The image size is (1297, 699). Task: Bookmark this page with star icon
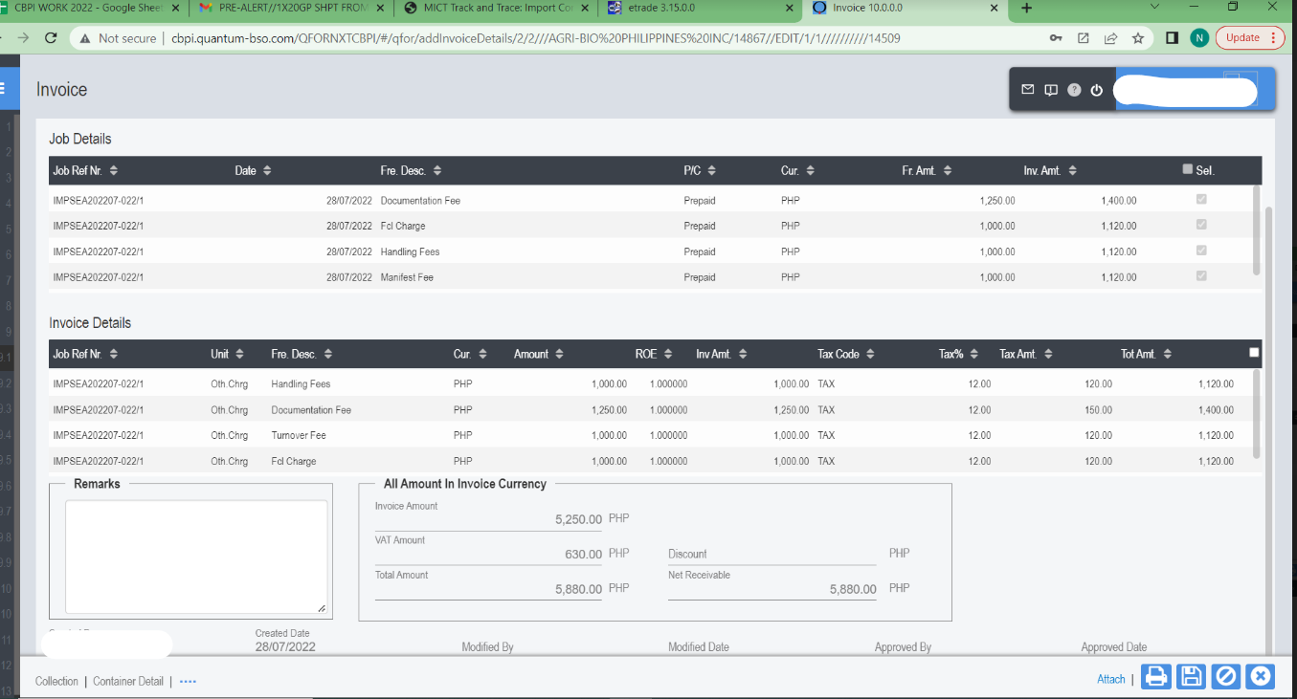point(1138,38)
